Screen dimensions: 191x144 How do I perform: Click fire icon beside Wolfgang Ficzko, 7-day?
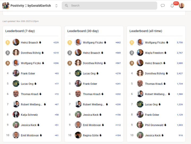pyautogui.click(x=43, y=63)
